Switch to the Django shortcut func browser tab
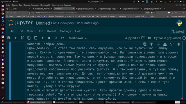This screenshot has width=186, height=104. point(129,9)
